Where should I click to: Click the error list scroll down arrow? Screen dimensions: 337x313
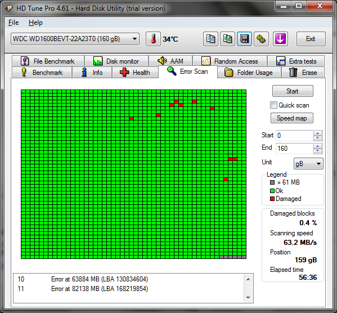pyautogui.click(x=248, y=298)
